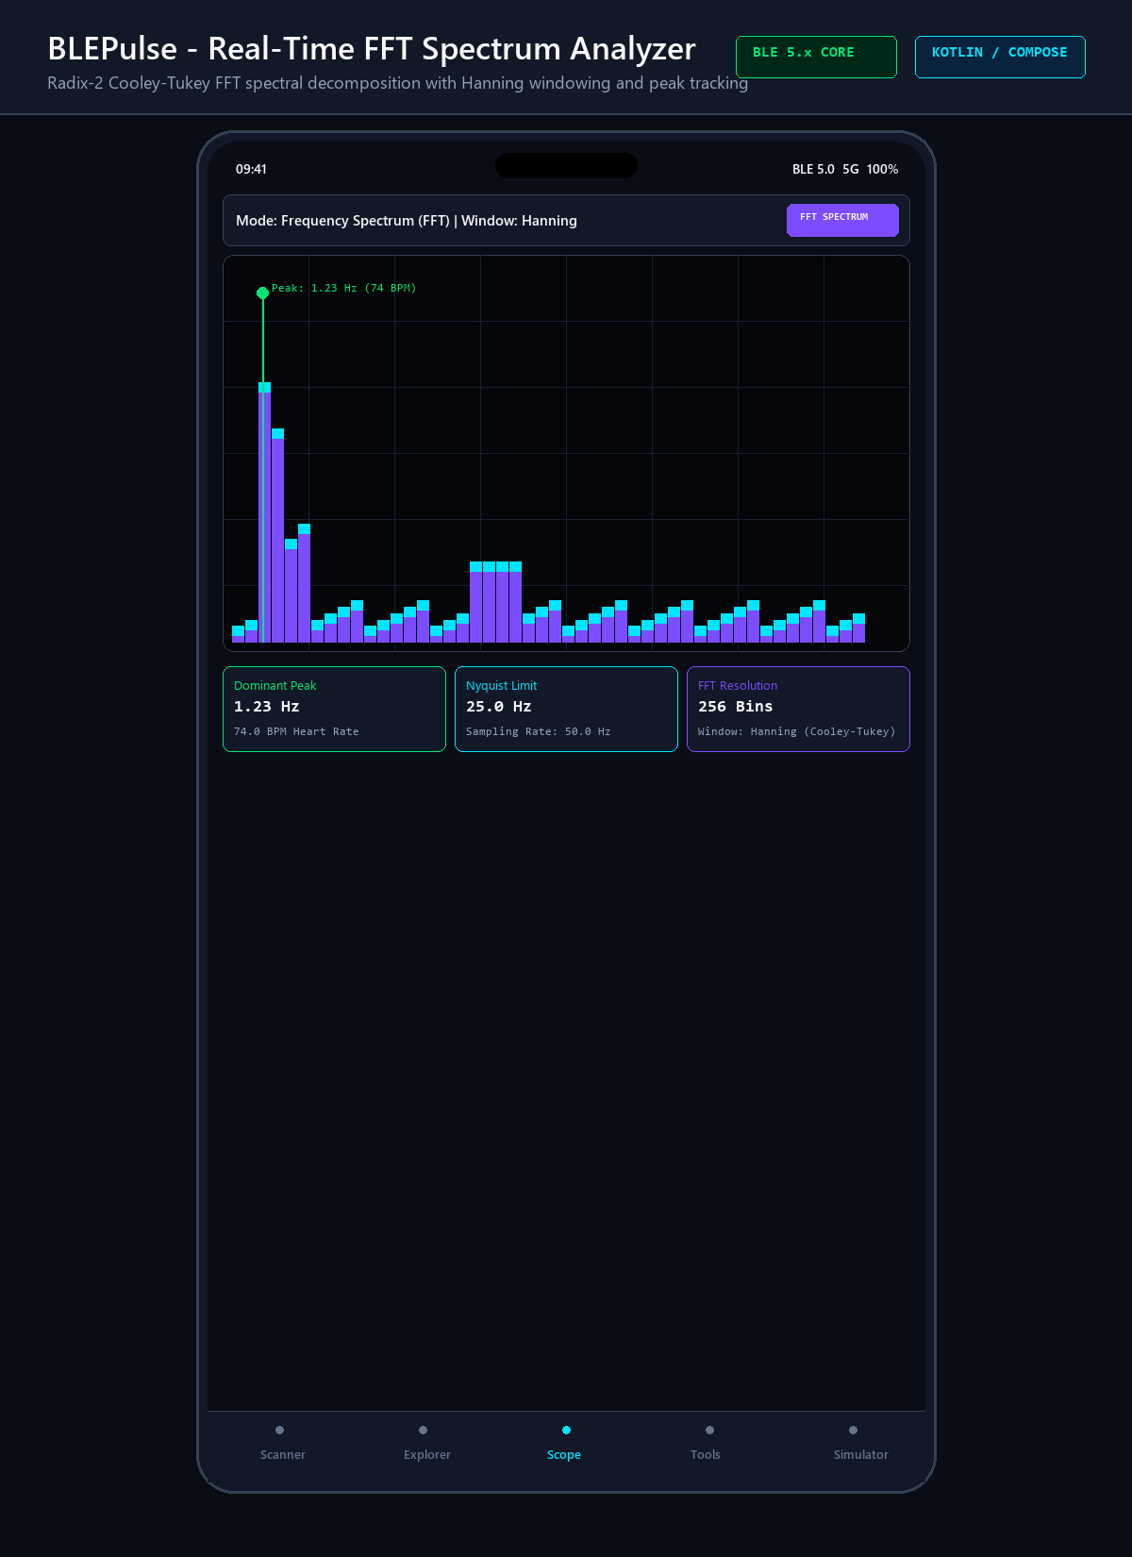Click the 256 Bins value
Viewport: 1132px width, 1557px height.
tap(736, 707)
